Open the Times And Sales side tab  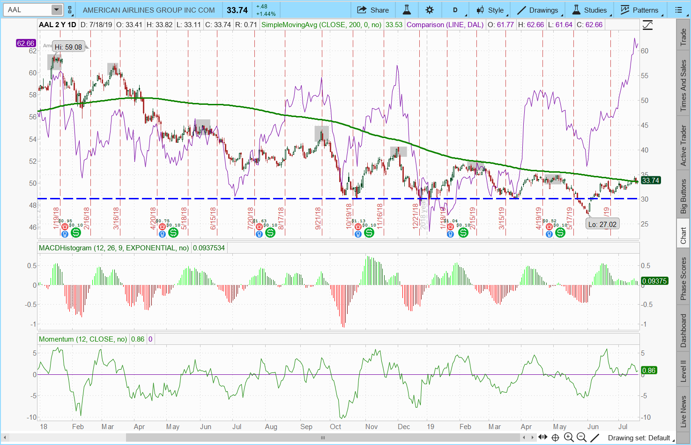coord(683,86)
